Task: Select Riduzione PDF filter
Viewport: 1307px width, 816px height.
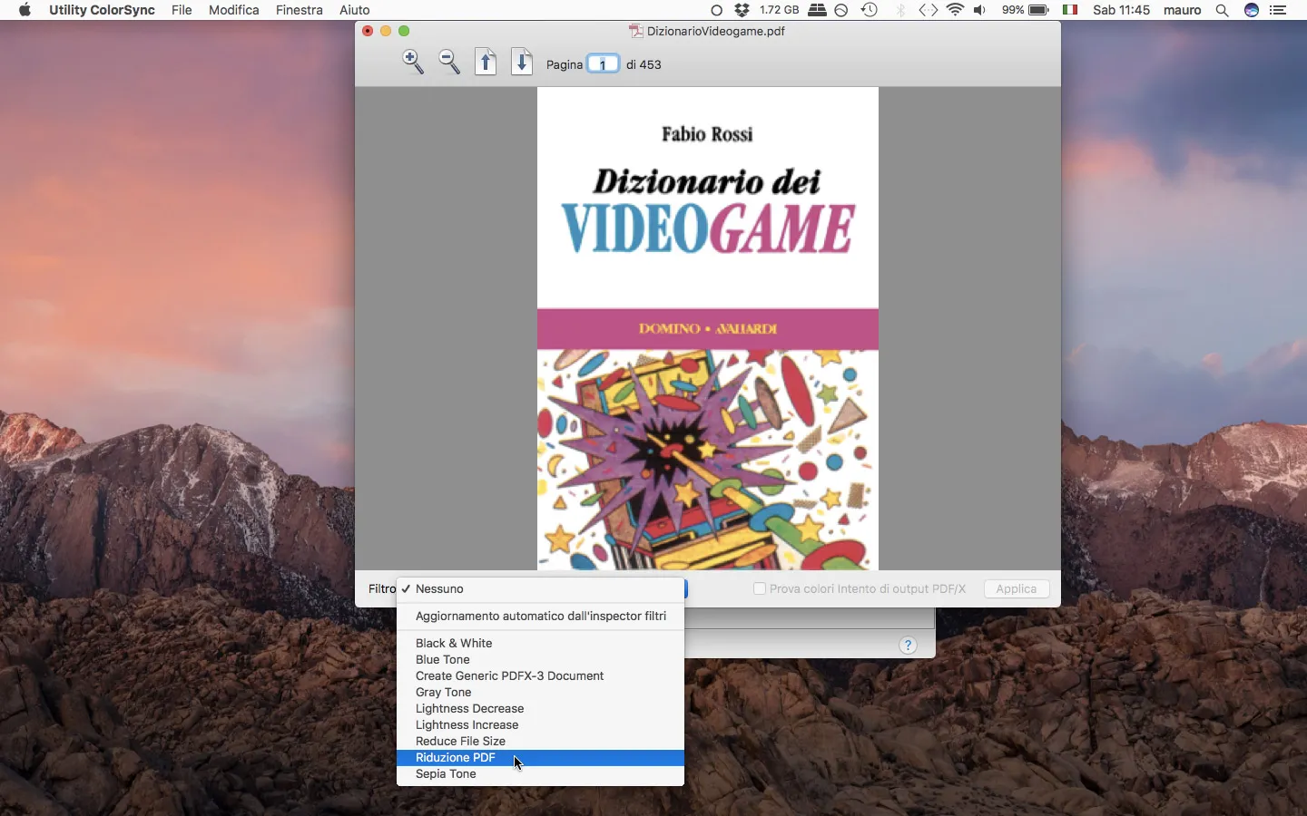Action: pos(540,758)
